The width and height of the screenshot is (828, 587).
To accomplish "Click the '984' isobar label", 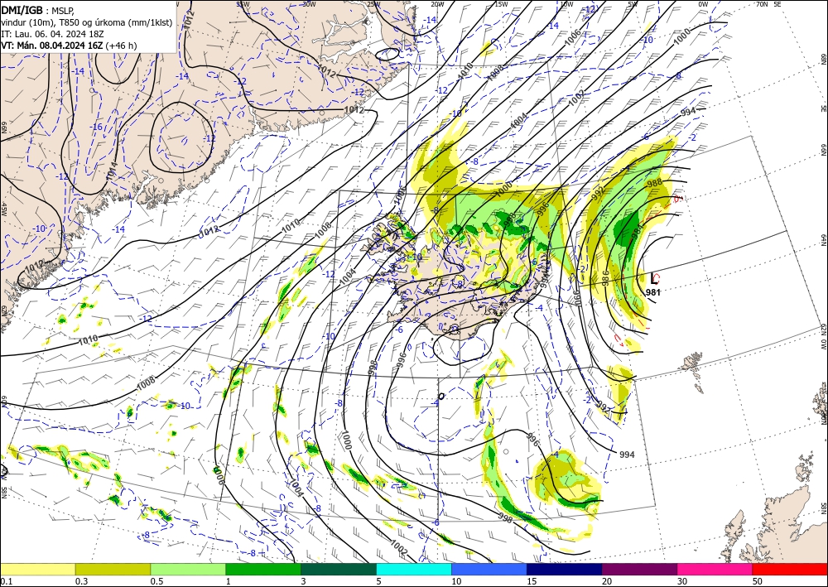I will 638,230.
